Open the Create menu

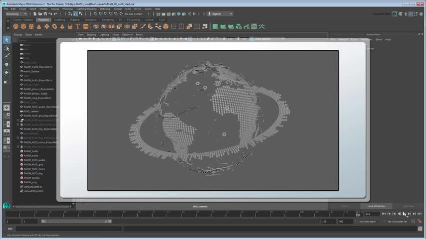tap(22, 9)
